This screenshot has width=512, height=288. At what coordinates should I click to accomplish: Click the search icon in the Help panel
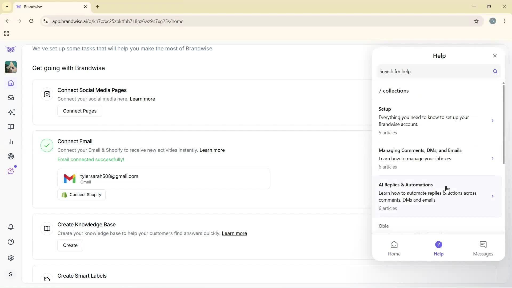[x=495, y=71]
